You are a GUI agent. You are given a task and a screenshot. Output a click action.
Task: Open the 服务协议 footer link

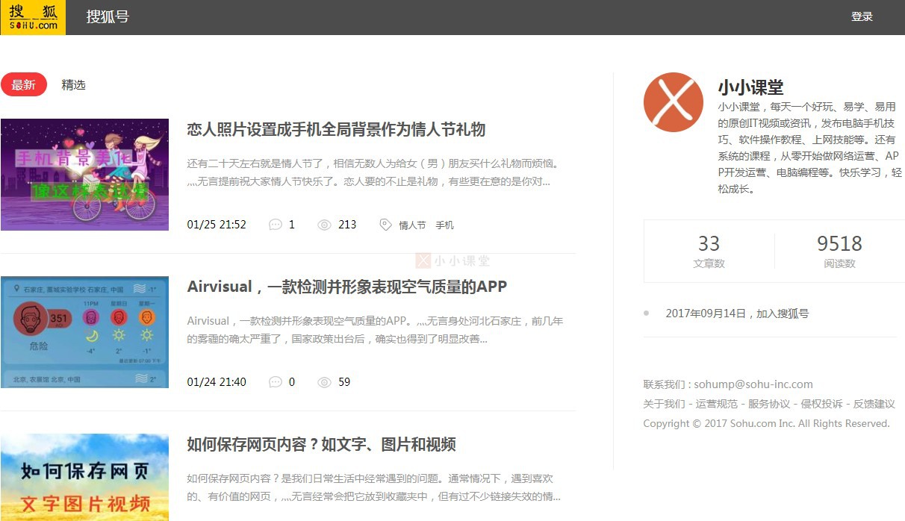(x=769, y=404)
